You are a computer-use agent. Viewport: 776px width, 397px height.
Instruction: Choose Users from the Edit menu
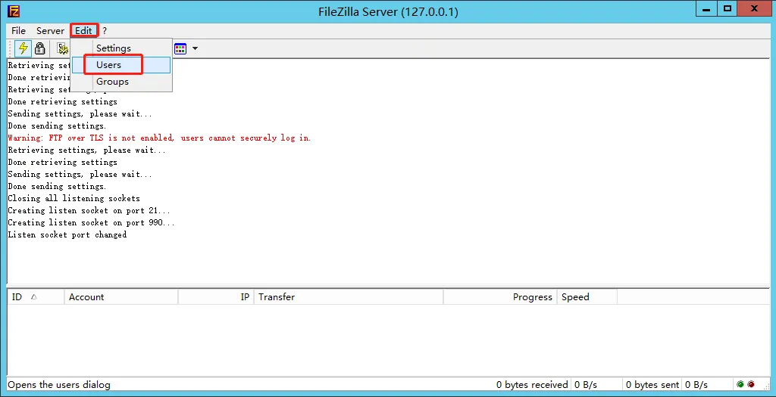tap(122, 65)
